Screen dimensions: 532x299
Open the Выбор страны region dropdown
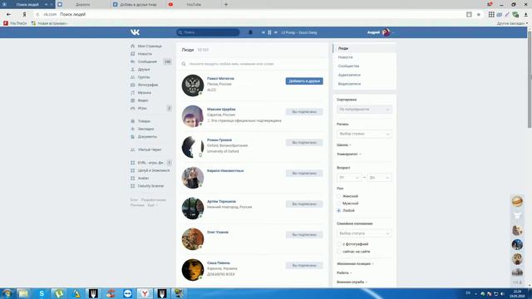pos(364,134)
